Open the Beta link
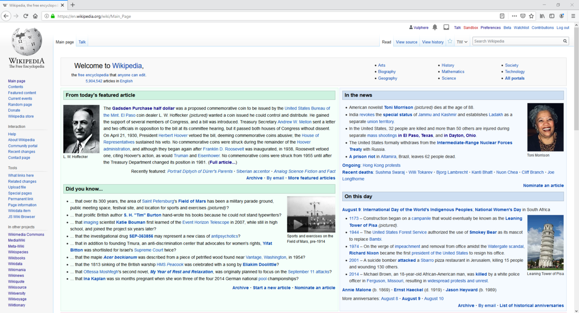This screenshot has width=579, height=313. 507,27
